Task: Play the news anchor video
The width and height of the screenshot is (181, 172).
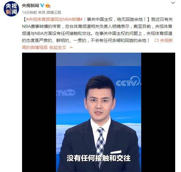Action: pos(99,112)
